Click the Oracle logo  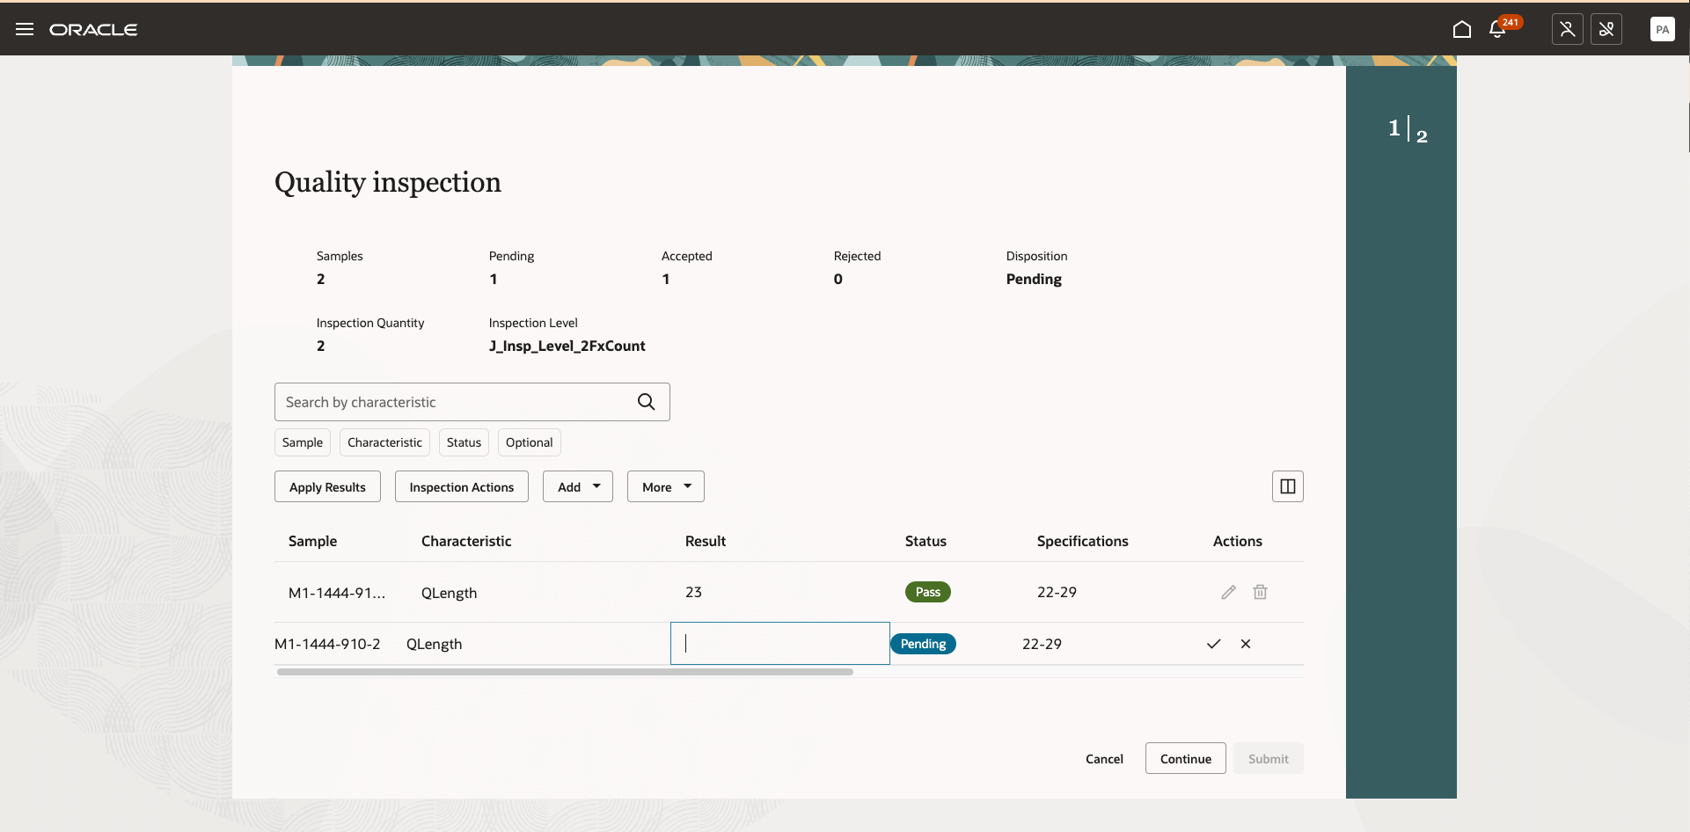tap(93, 30)
